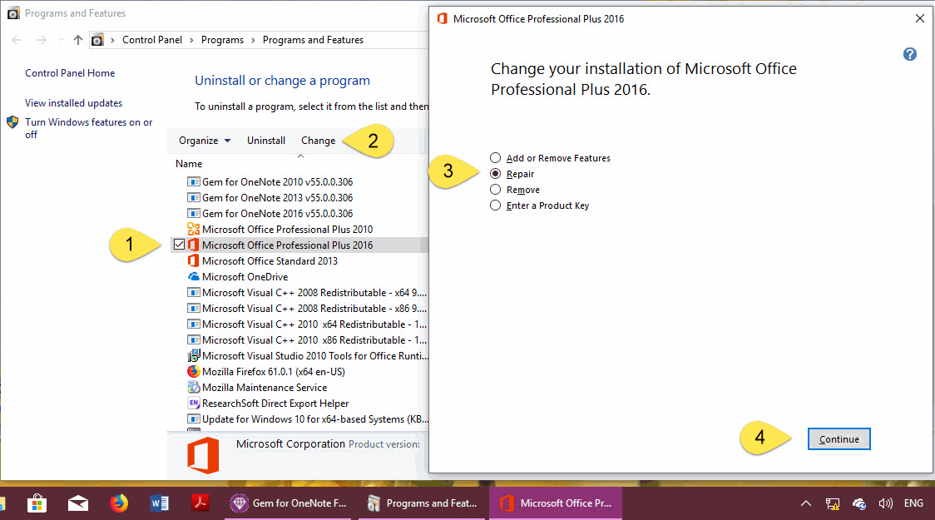Switch to Microsoft Office Pr... taskbar window

(556, 503)
